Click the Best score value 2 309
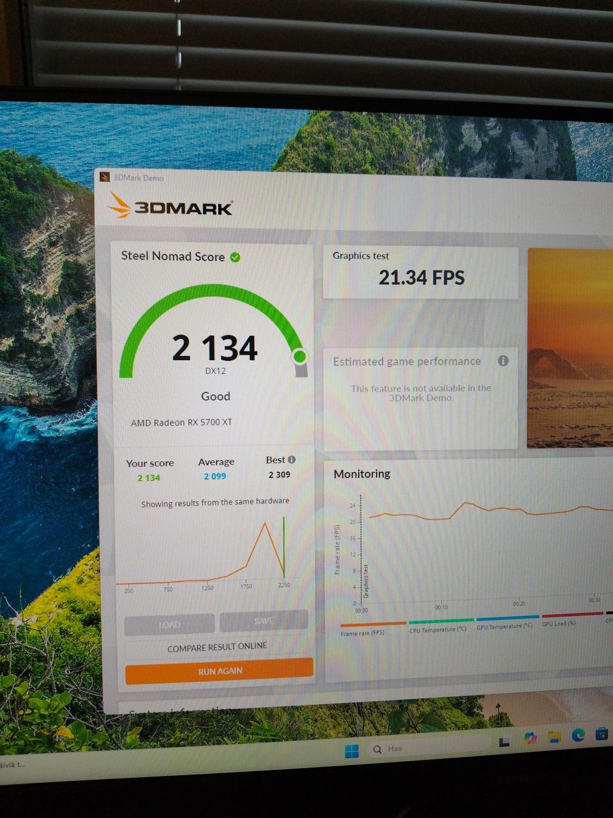Viewport: 613px width, 818px height. point(279,475)
